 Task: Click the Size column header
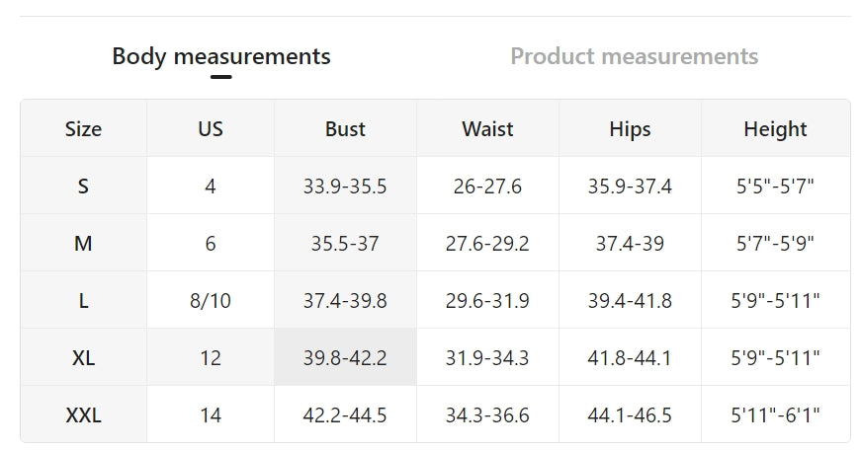83,129
